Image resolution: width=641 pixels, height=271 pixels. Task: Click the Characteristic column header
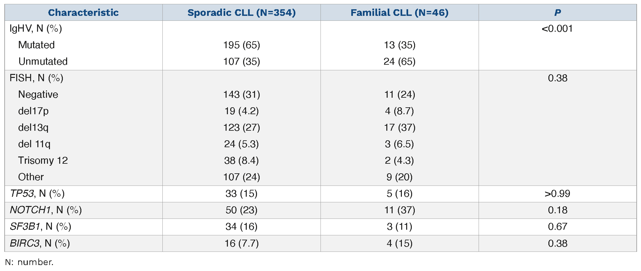83,13
